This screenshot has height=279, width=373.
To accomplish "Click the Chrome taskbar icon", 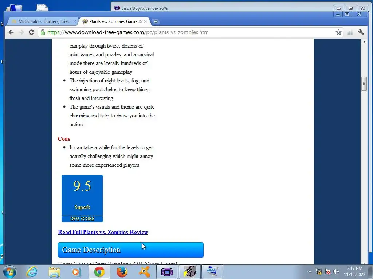I will [99, 272].
